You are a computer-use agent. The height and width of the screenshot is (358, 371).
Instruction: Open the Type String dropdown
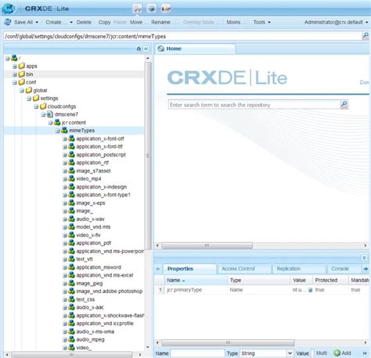[x=290, y=353]
